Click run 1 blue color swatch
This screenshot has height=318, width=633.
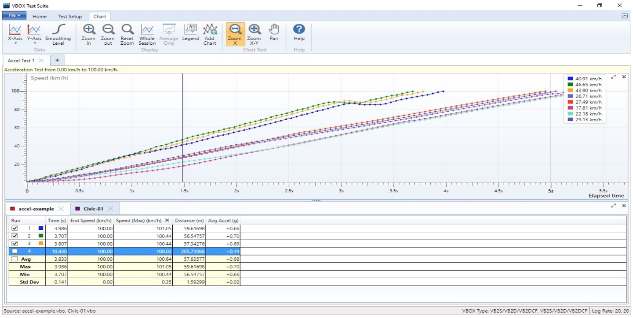tap(41, 228)
